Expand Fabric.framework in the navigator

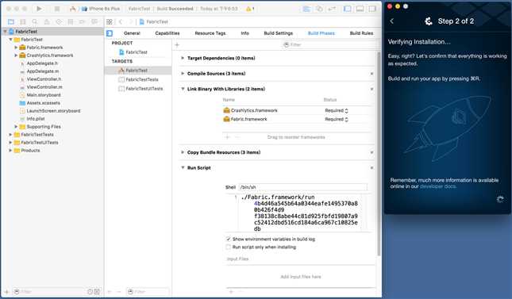tap(16, 48)
